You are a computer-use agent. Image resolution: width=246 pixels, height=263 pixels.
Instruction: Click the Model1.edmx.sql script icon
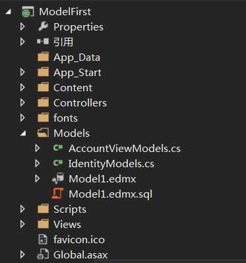[x=58, y=194]
